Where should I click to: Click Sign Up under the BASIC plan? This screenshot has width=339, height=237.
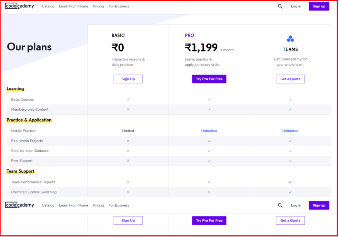[128, 79]
